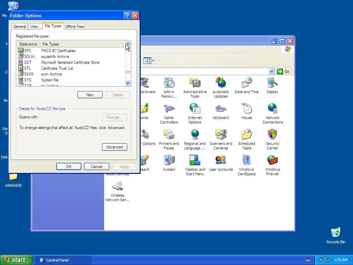
Task: Open the Security Center icon
Action: (x=272, y=139)
